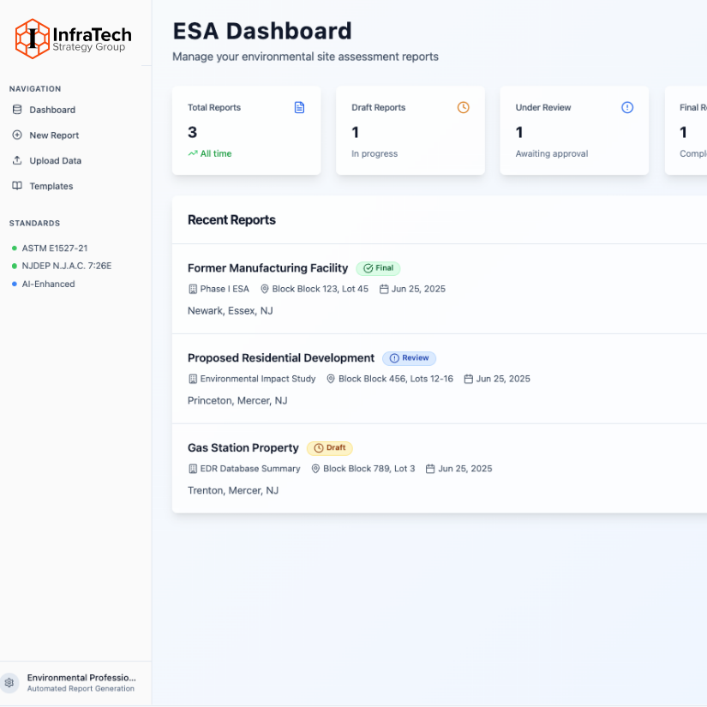Open the Dashboard navigation item
The height and width of the screenshot is (707, 707).
pos(52,110)
